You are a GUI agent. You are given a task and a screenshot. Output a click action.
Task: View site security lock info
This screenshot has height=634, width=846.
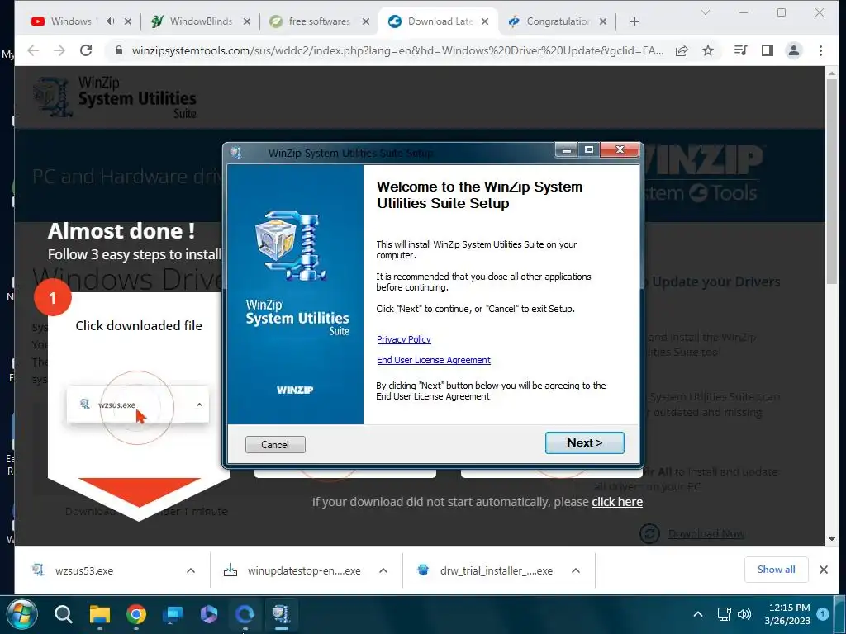[x=119, y=50]
